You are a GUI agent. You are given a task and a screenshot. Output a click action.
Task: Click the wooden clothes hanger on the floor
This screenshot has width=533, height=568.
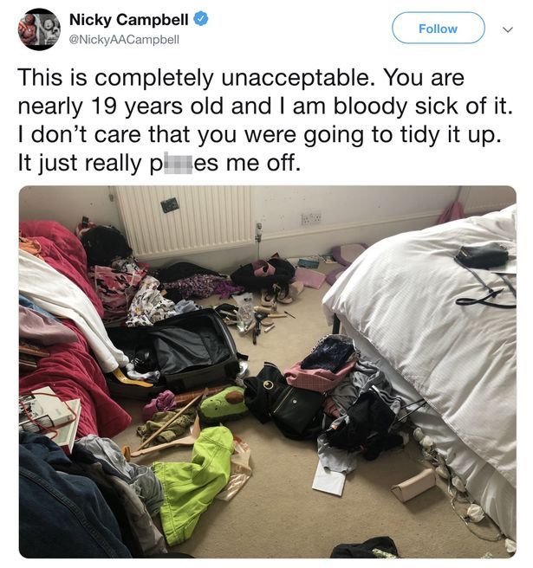165,433
